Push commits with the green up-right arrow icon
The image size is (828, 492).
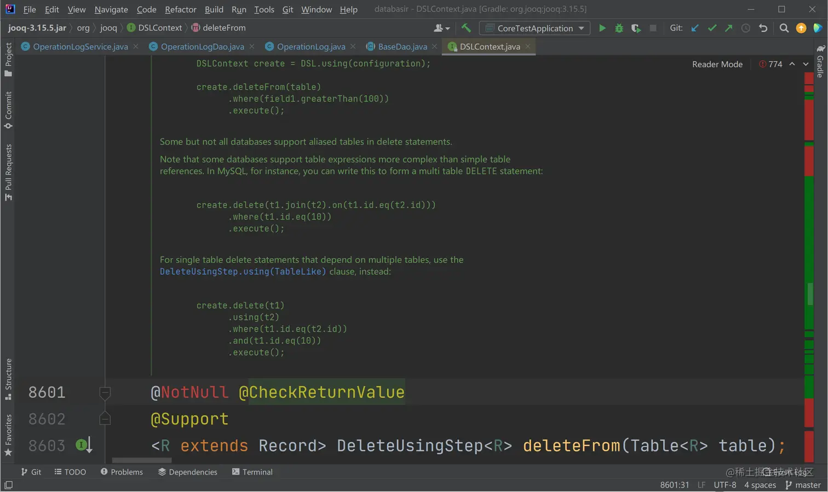point(728,28)
